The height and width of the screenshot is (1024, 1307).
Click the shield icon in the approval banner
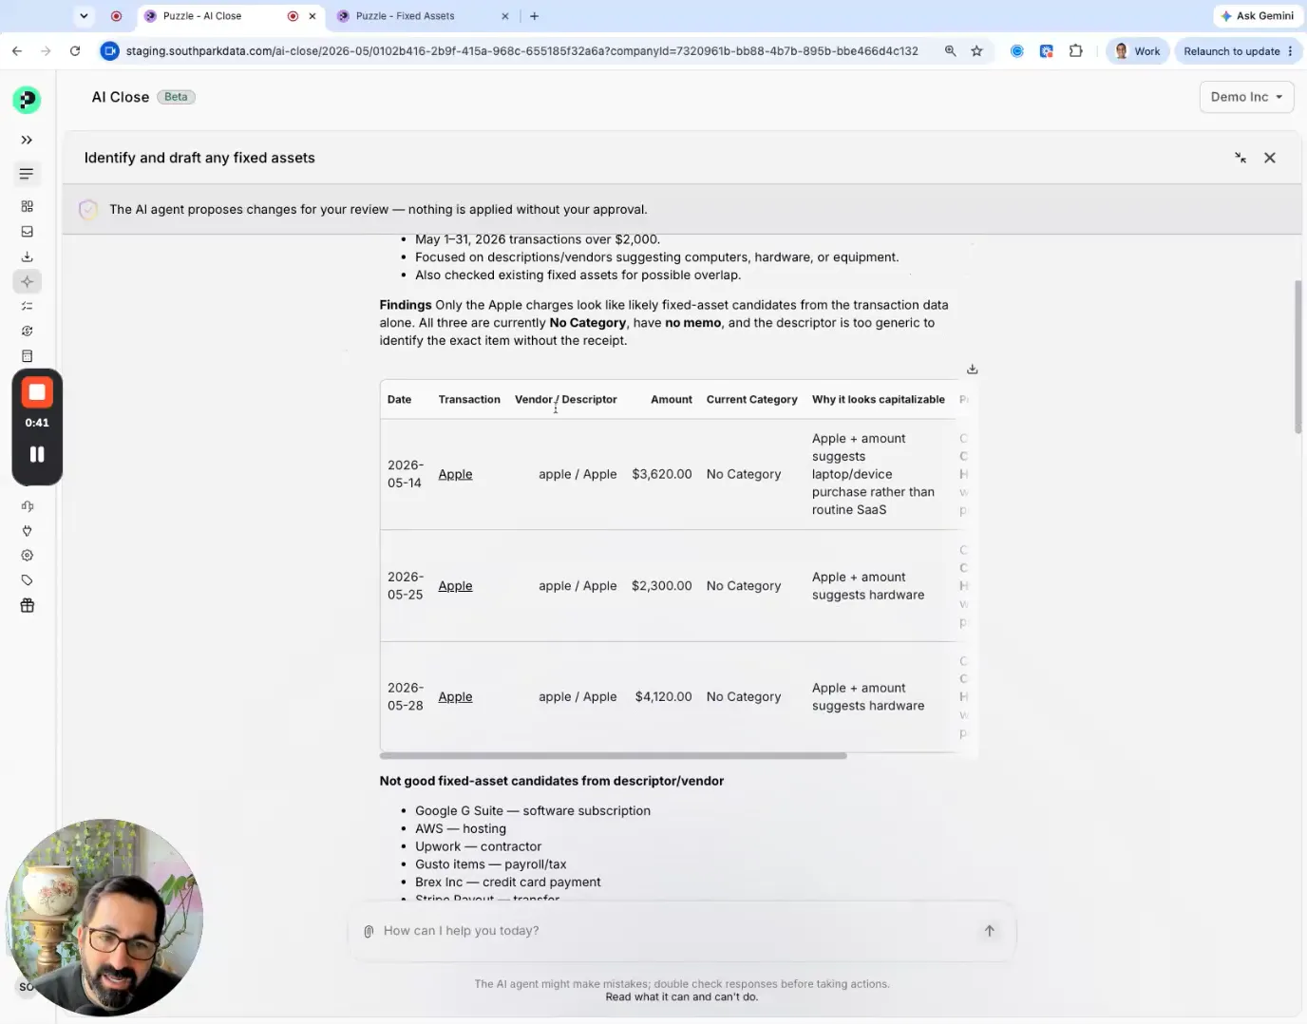[x=88, y=209]
